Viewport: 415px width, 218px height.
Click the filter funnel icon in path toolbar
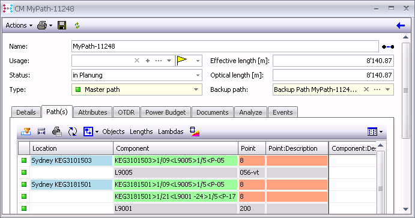26,132
